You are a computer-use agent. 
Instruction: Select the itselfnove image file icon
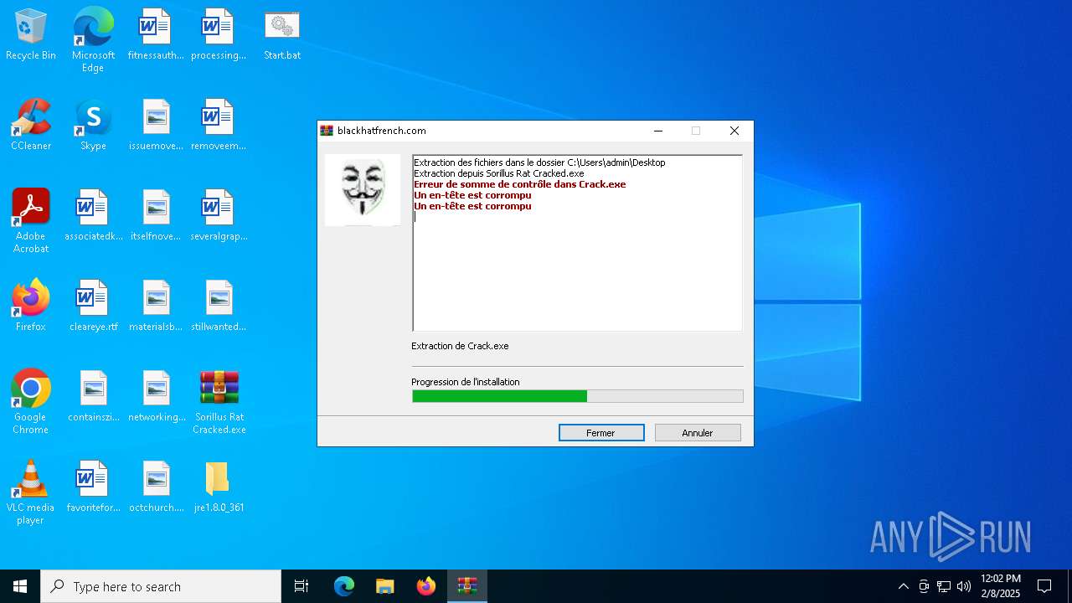(x=156, y=216)
